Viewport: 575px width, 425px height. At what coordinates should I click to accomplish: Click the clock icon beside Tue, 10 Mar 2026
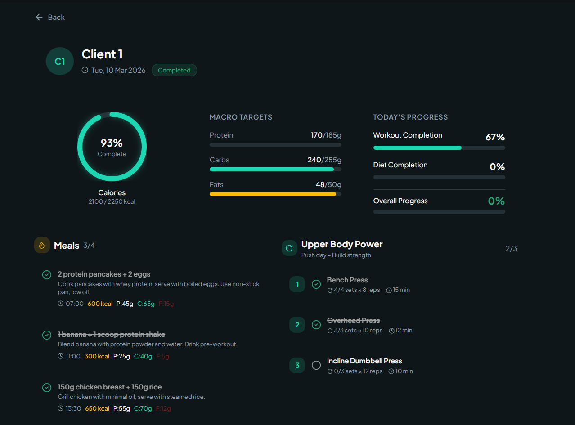[85, 70]
